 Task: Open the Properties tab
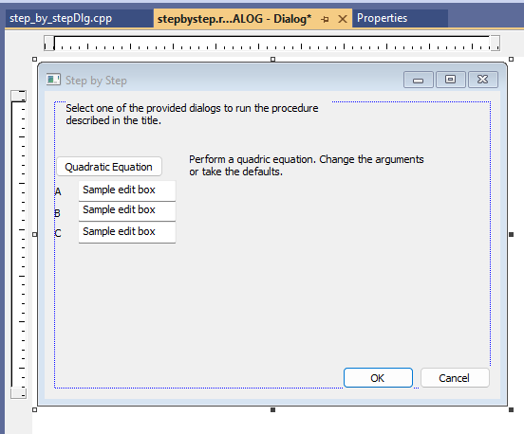coord(382,18)
